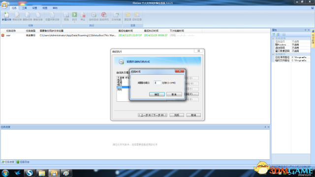Click the 预览 (preview) toolbar icon

[x=66, y=16]
